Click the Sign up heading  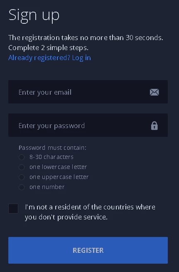point(34,15)
